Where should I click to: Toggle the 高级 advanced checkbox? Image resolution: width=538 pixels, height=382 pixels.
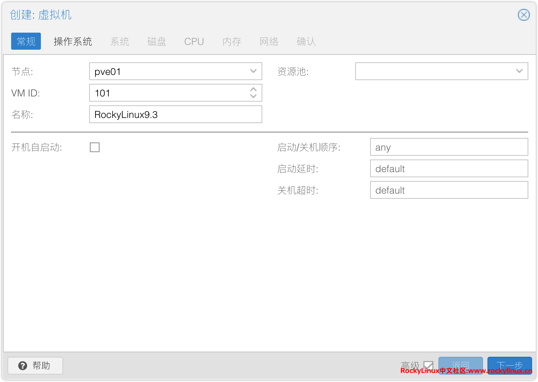pyautogui.click(x=428, y=366)
